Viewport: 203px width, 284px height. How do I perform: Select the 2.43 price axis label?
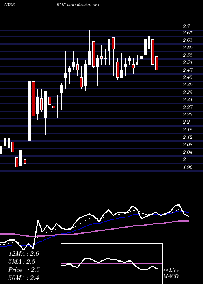188,77
